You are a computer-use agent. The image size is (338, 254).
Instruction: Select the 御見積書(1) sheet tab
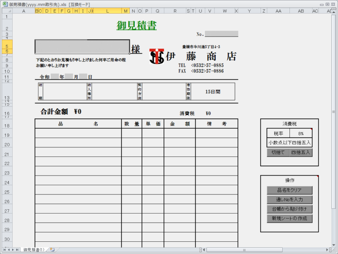[34, 250]
